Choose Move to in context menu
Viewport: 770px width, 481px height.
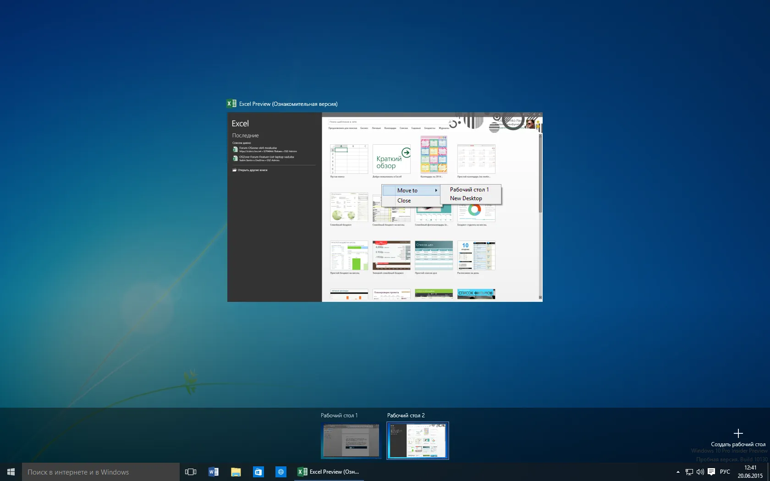[411, 191]
